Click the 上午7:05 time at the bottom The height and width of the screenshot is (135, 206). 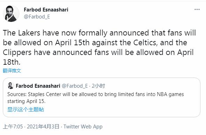13,127
